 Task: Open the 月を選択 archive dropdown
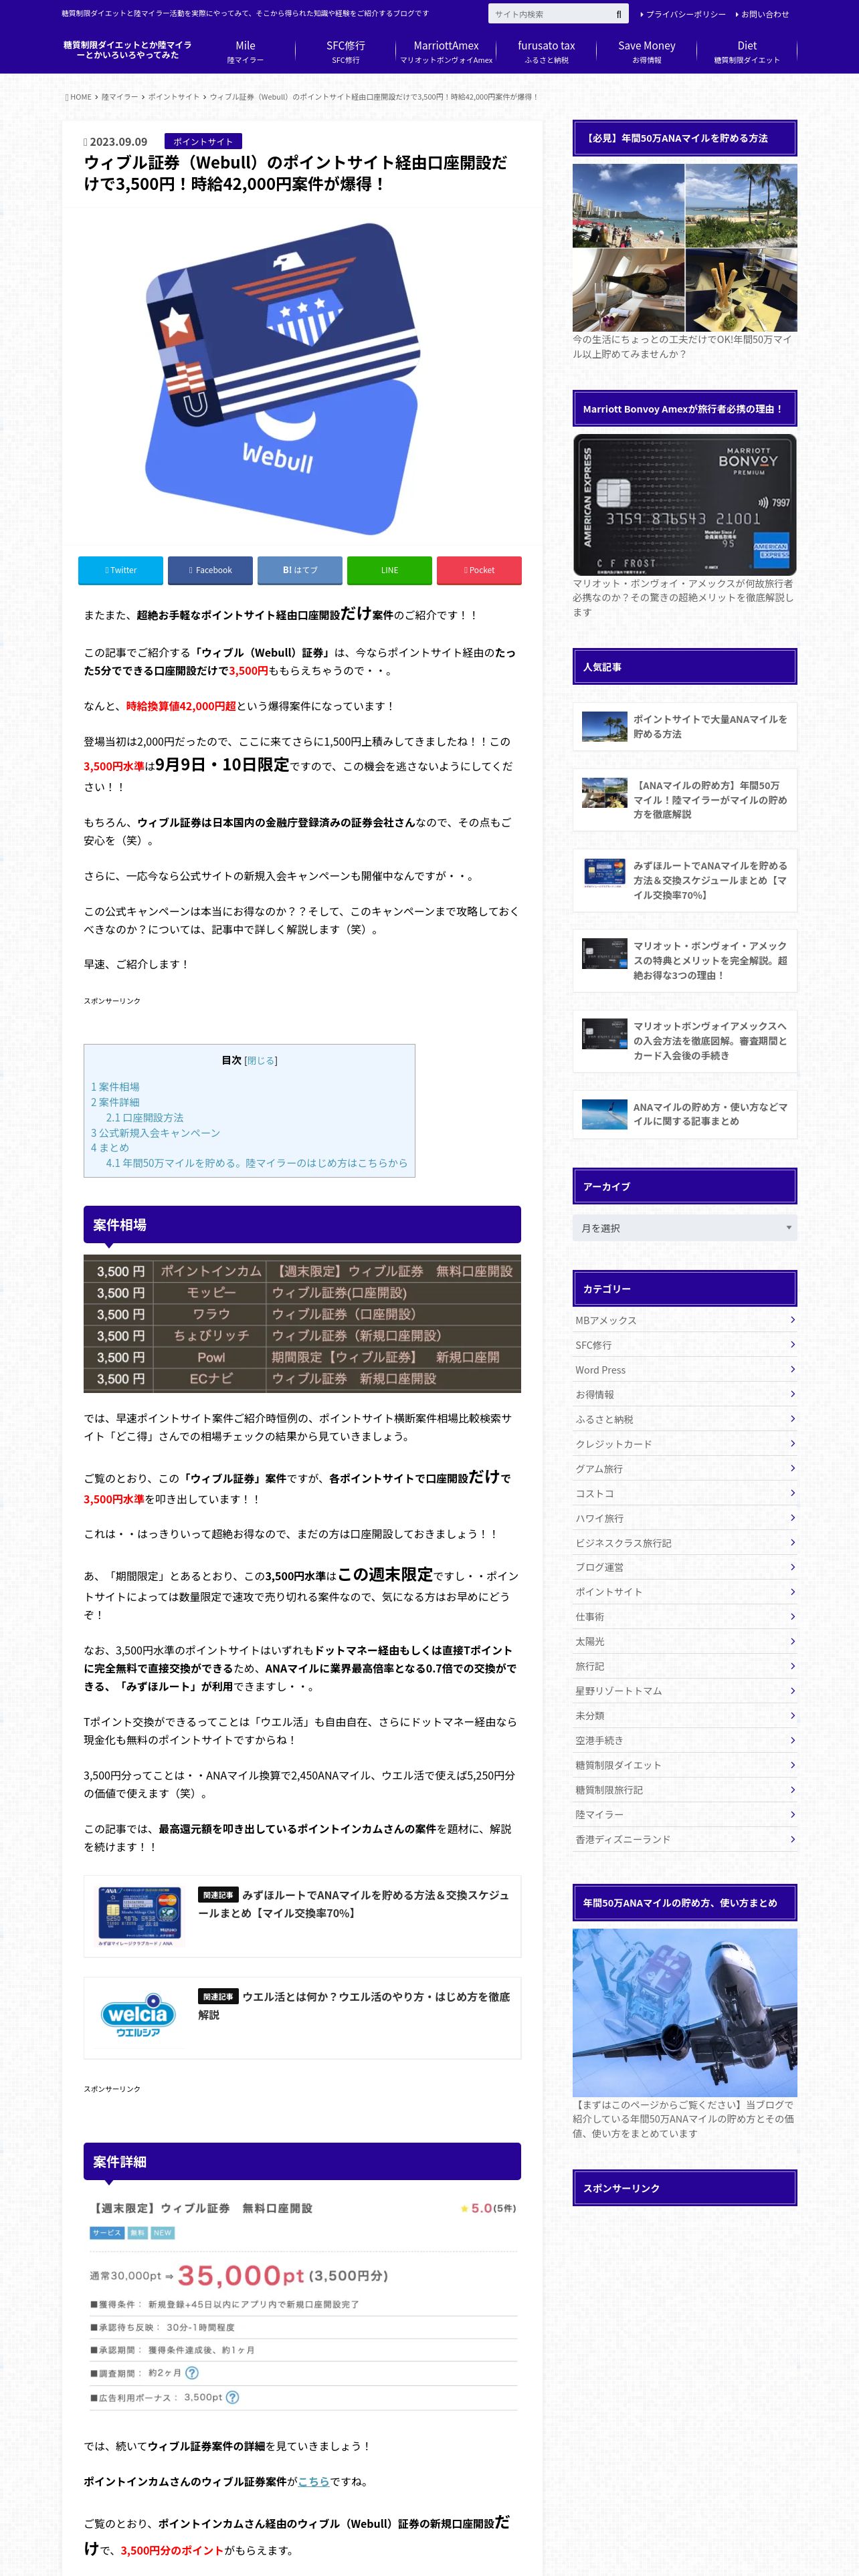(684, 1227)
